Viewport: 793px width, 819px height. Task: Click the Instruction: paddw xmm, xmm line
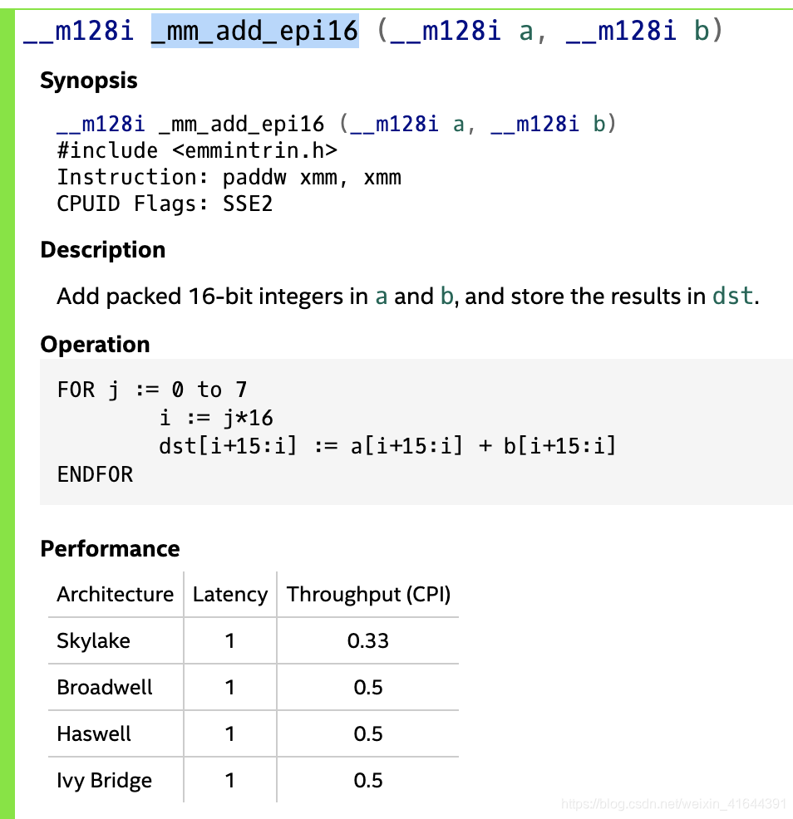(x=229, y=177)
